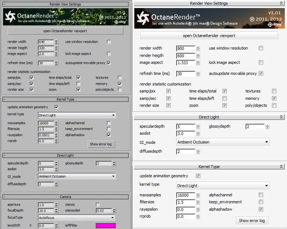Viewport: 287px width, 229px height.
Task: Click 'open OctaneRender viewport' in the left panel
Action: 65,31
